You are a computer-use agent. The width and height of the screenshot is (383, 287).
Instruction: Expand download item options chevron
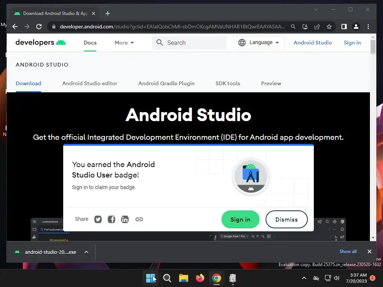click(x=86, y=252)
